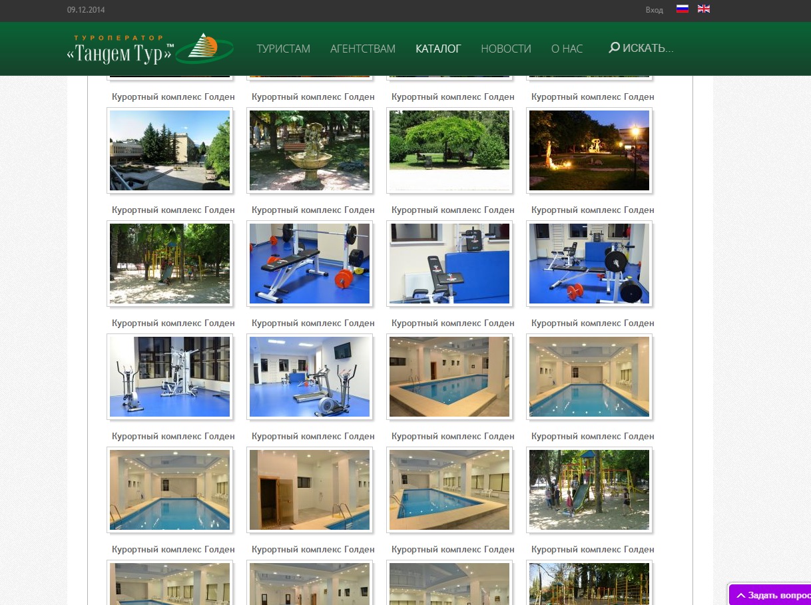811x605 pixels.
Task: Open the Агентствам menu
Action: point(363,49)
